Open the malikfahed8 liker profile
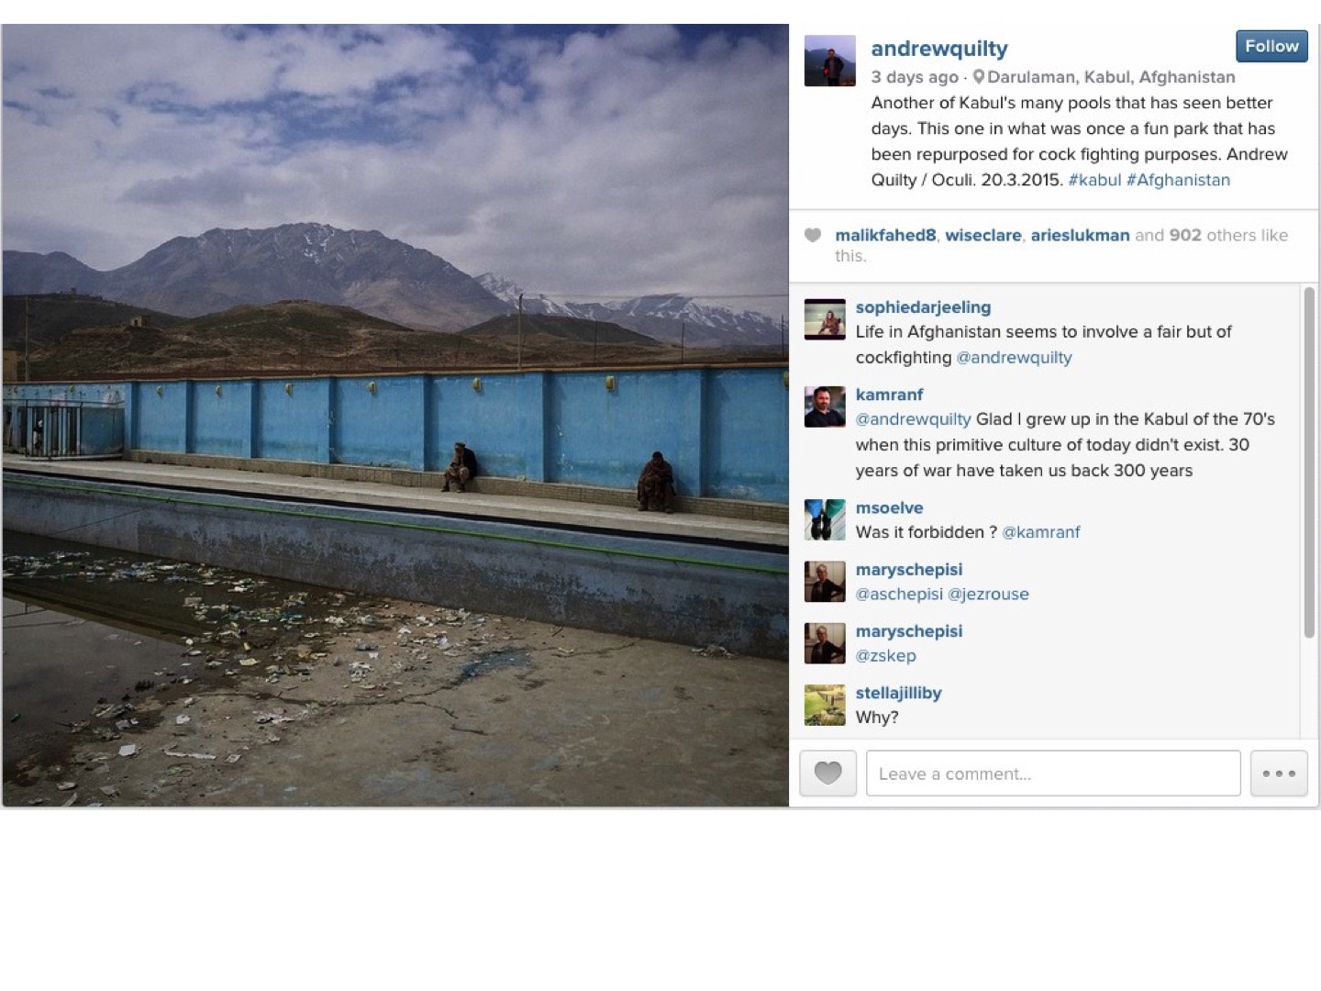 [x=885, y=235]
